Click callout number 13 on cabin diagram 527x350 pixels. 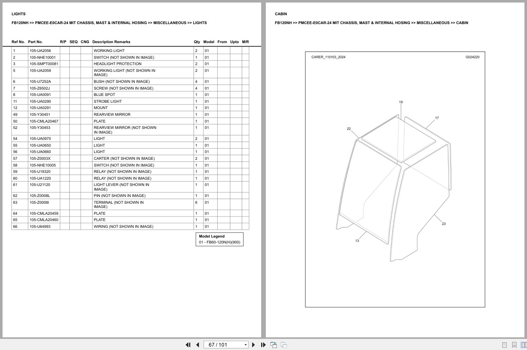(357, 241)
